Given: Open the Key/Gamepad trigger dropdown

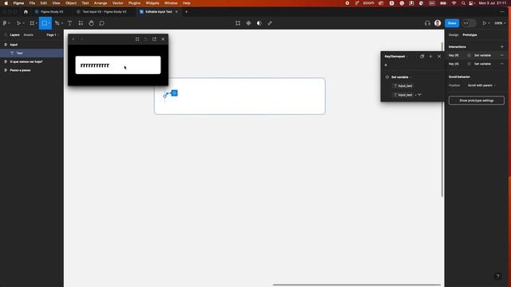Looking at the screenshot, I should click(x=396, y=57).
